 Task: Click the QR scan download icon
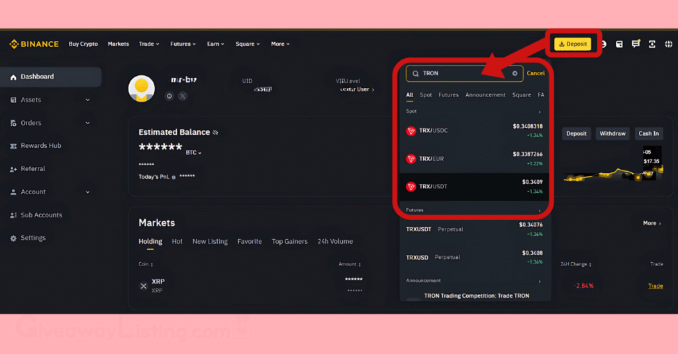(652, 44)
